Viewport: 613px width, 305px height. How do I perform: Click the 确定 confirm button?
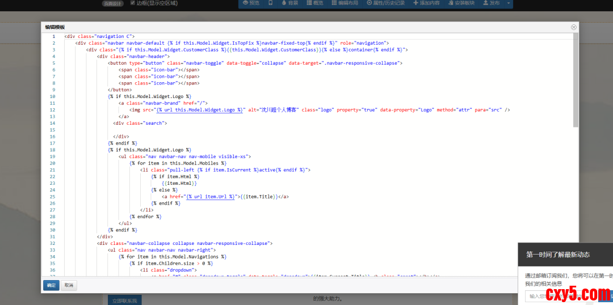51,285
